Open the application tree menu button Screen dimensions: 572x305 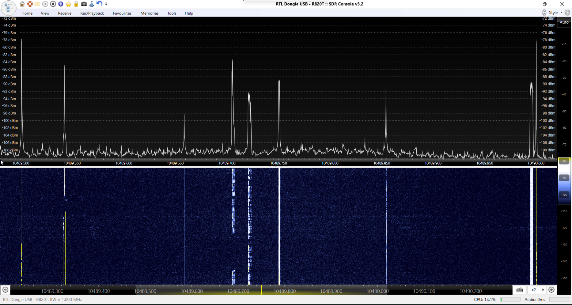coord(9,8)
